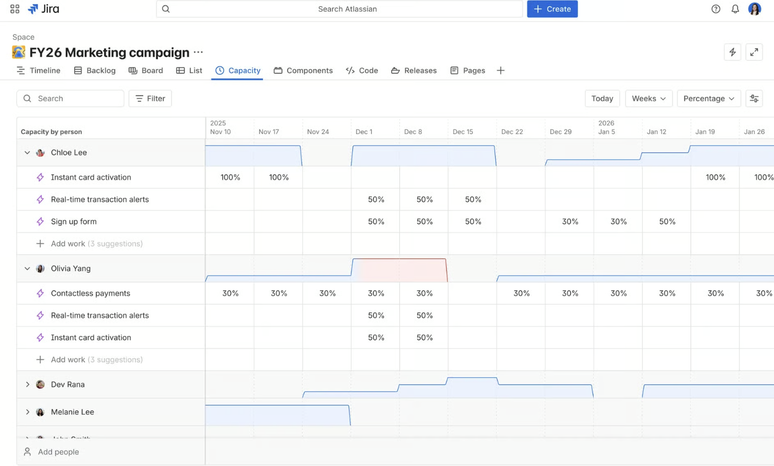Click Add work under Chloe Lee
The width and height of the screenshot is (774, 466).
click(89, 244)
